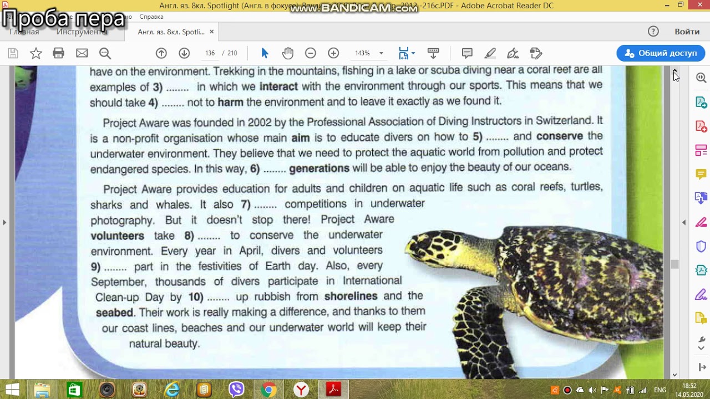Open Google Chrome from the taskbar
710x399 pixels.
[268, 390]
